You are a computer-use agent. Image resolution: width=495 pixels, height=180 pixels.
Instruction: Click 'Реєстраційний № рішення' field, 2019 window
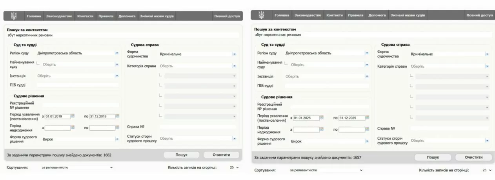80,105
